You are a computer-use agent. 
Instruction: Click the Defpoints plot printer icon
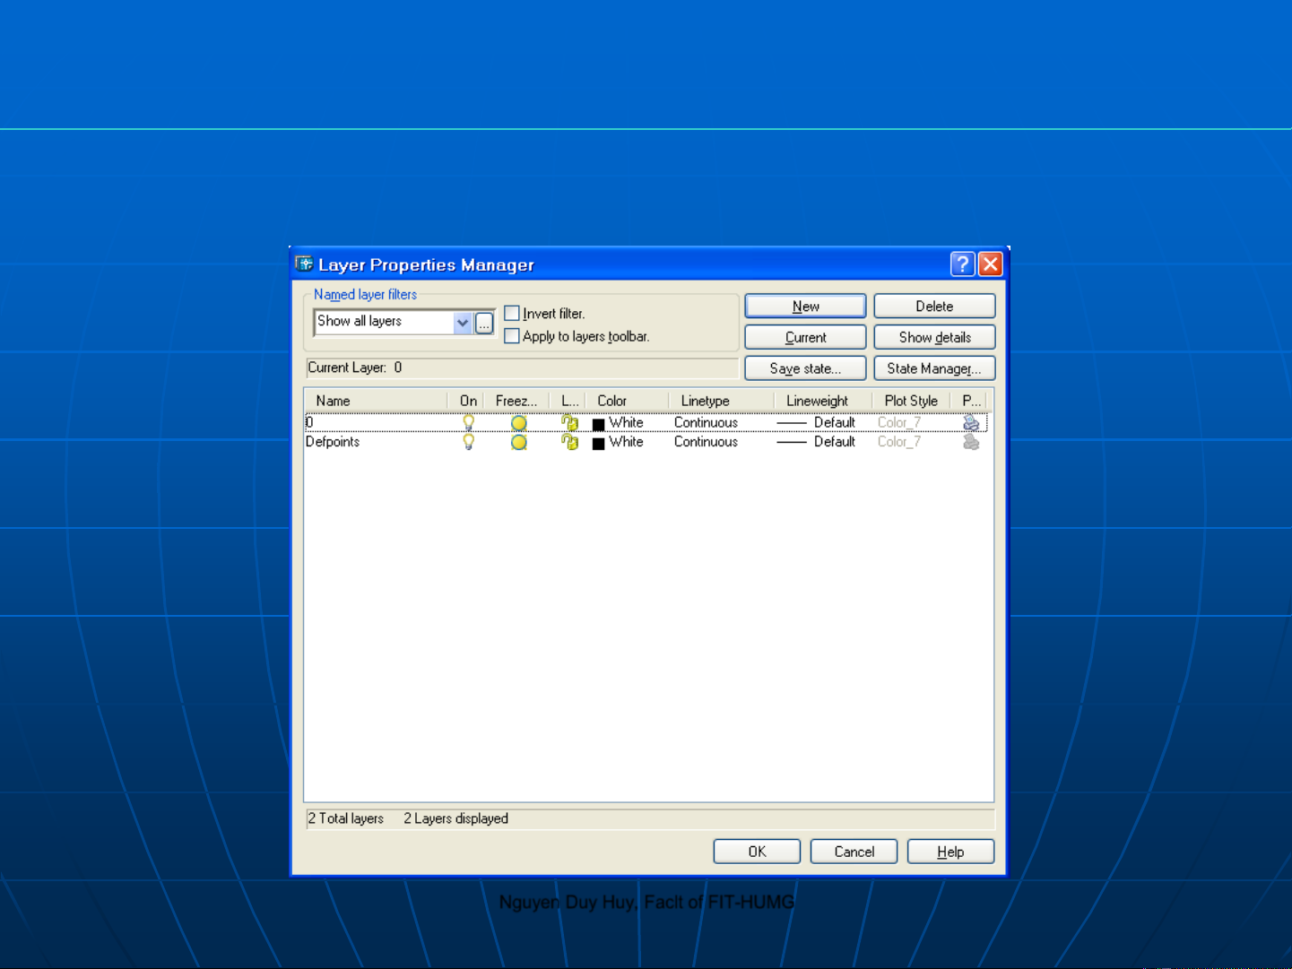pos(970,442)
